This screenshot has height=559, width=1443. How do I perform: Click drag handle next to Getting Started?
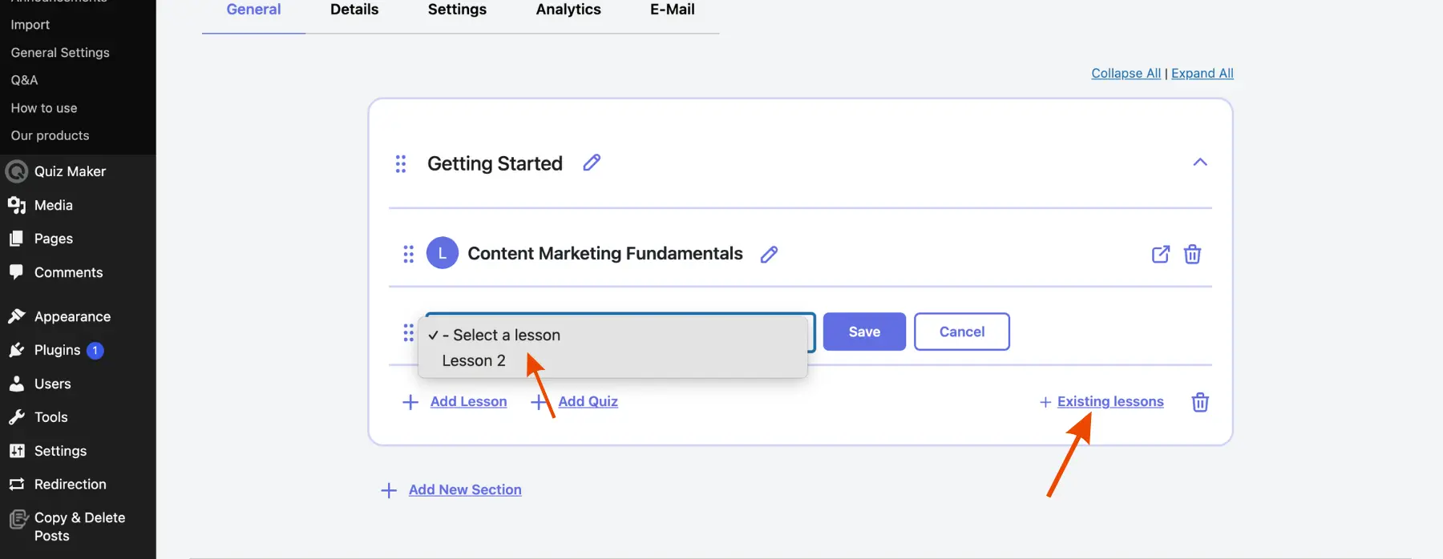[x=401, y=164]
